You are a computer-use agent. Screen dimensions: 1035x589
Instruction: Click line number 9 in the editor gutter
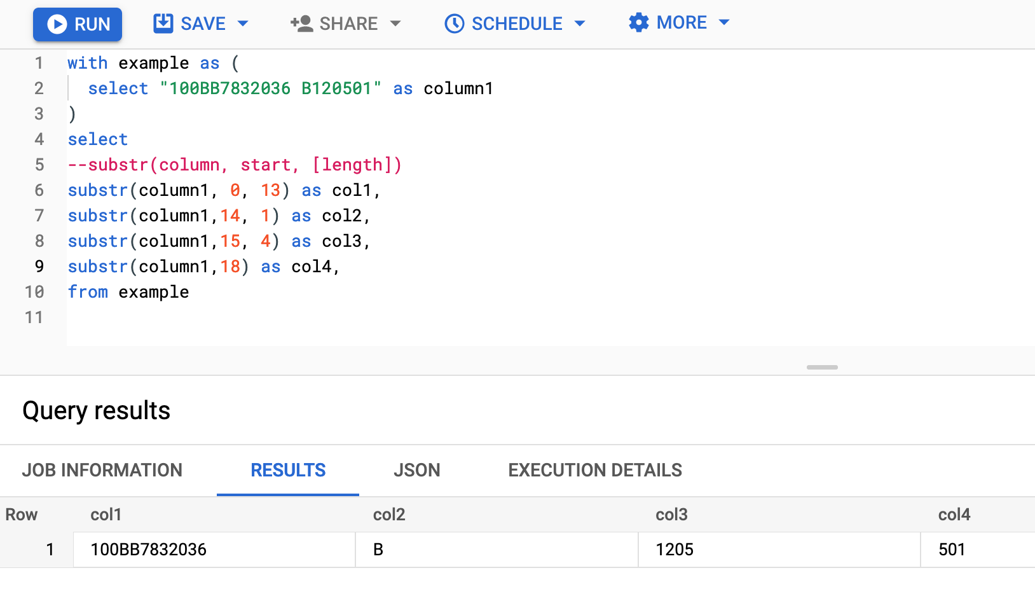(39, 266)
